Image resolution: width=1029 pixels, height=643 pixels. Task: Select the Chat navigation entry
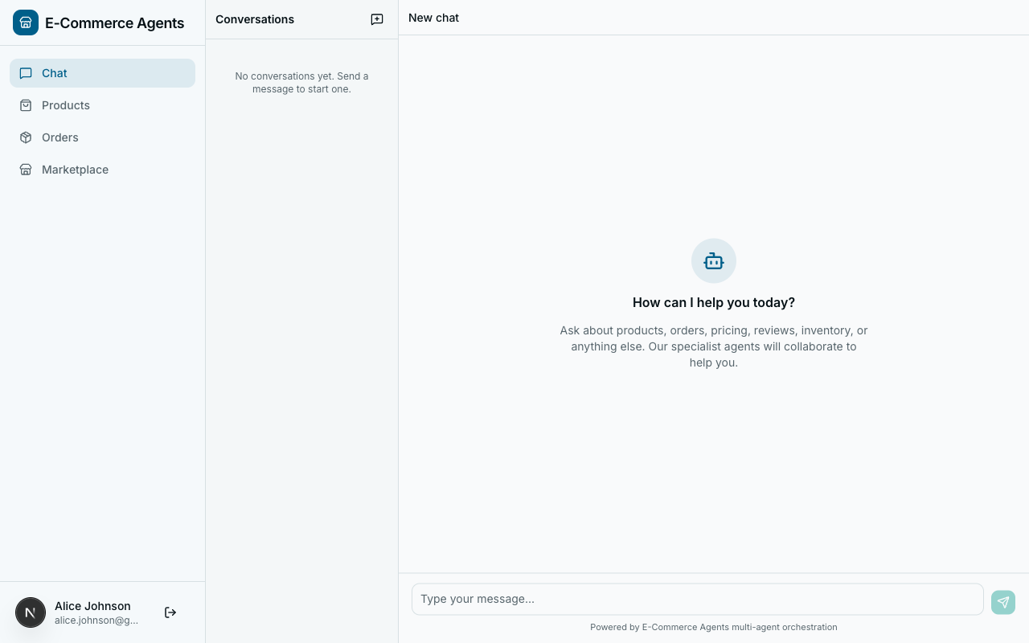(x=54, y=73)
